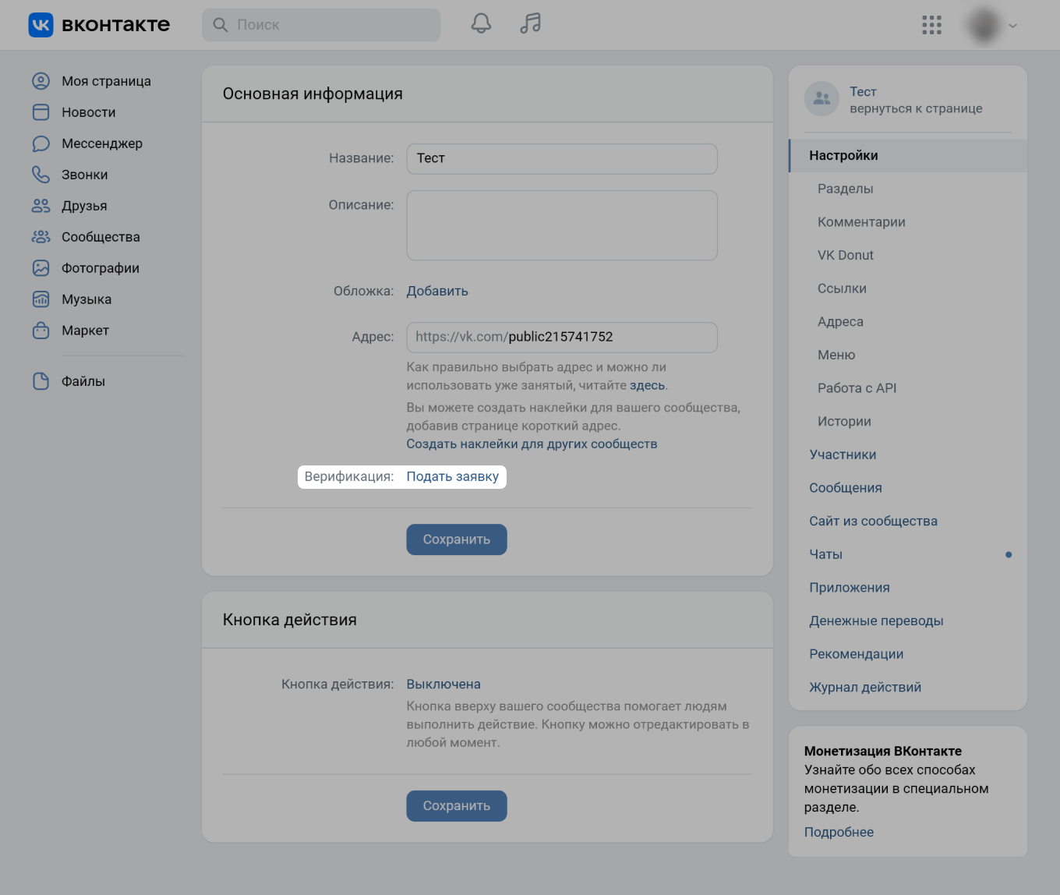The height and width of the screenshot is (895, 1060).
Task: Open notifications bell icon
Action: click(x=481, y=24)
